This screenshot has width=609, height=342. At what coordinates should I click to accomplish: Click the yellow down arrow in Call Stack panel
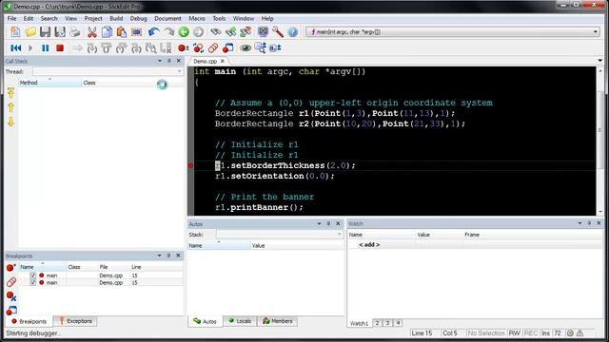10,122
